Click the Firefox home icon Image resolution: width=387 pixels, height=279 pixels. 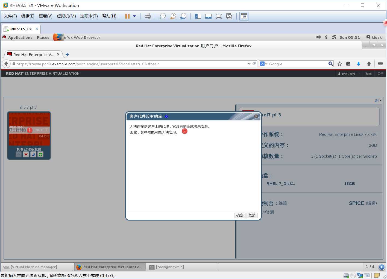[369, 64]
